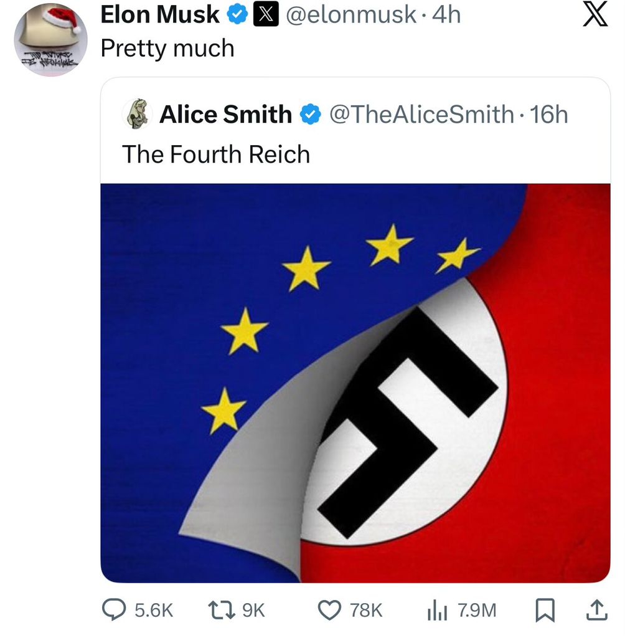Click the @elonmusk handle
This screenshot has height=638, width=625.
pyautogui.click(x=352, y=15)
